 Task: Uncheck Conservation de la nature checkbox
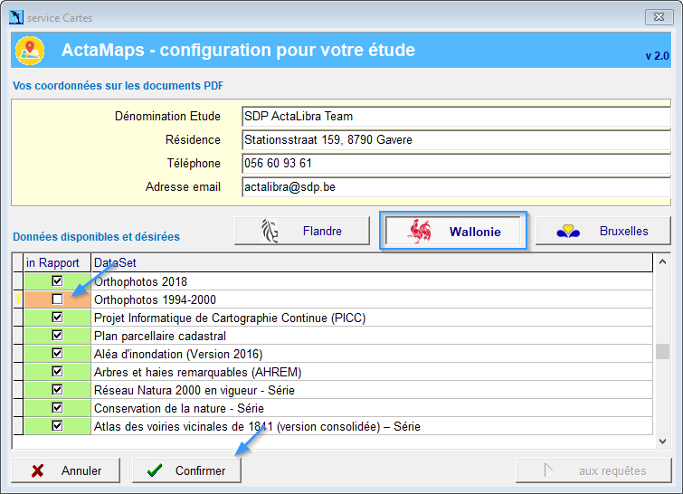57,408
